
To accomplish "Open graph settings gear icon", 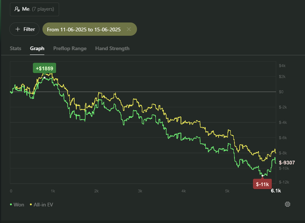I will click(x=288, y=204).
